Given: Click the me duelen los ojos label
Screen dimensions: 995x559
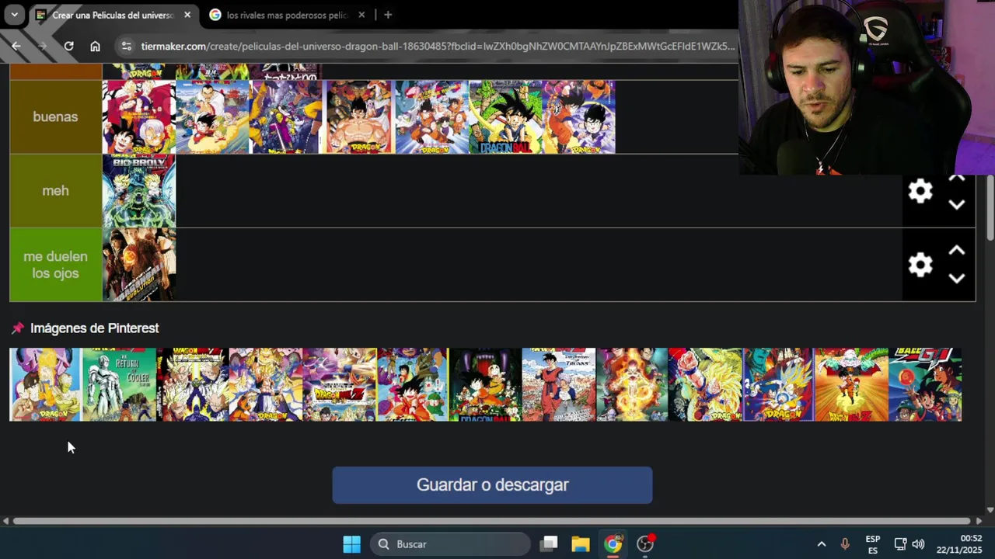Looking at the screenshot, I should coord(55,264).
